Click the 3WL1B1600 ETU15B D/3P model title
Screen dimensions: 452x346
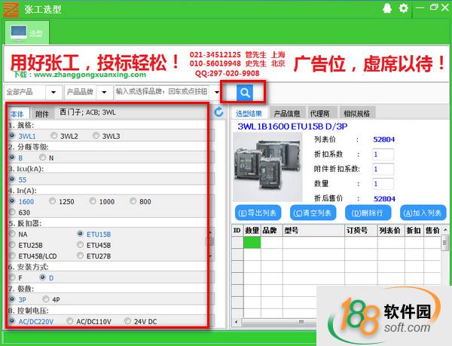click(x=292, y=127)
